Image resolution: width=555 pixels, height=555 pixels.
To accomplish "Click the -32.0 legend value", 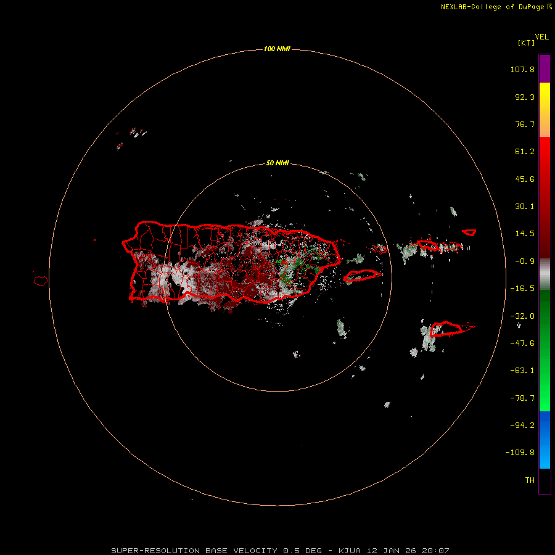I will click(x=522, y=316).
